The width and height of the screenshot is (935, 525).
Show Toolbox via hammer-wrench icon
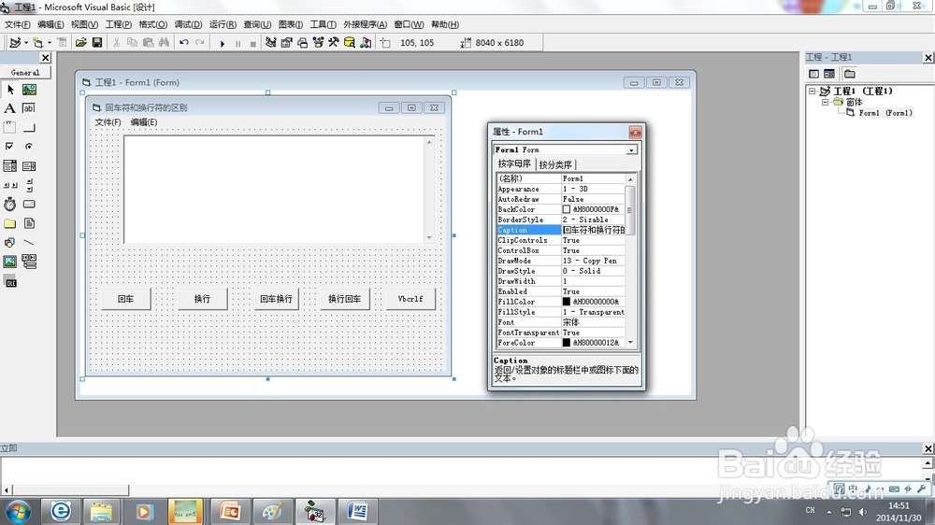coord(334,42)
